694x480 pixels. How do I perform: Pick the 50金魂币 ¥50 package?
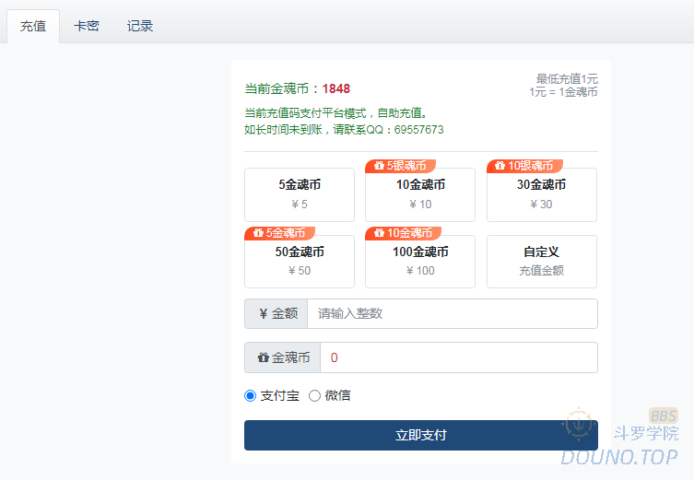pos(299,262)
